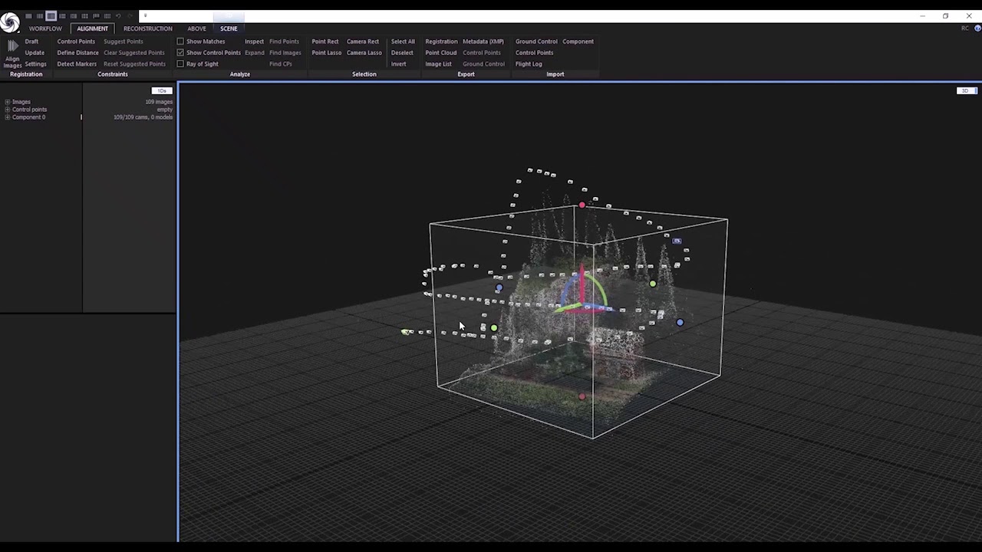Screen dimensions: 982x552
Task: Click Export Point Cloud
Action: coord(441,53)
